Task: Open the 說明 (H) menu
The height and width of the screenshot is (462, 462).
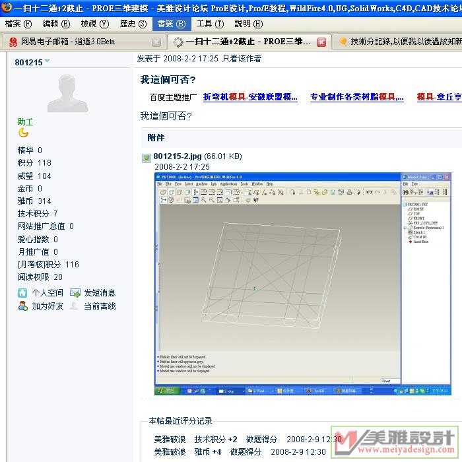Action: [249, 24]
